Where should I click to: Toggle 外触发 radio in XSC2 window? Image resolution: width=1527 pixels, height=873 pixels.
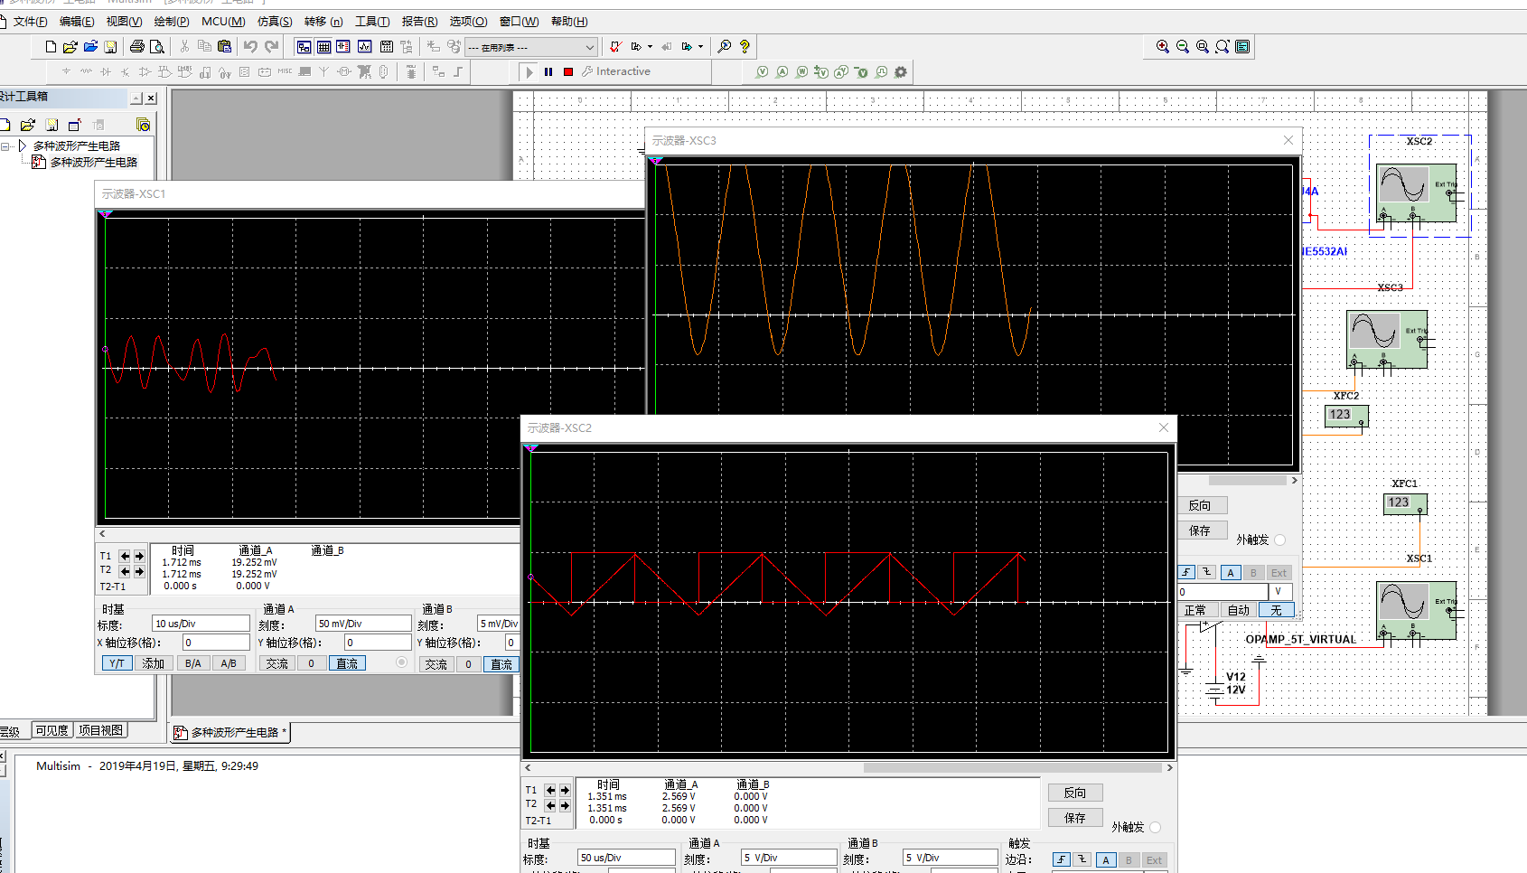click(1156, 827)
